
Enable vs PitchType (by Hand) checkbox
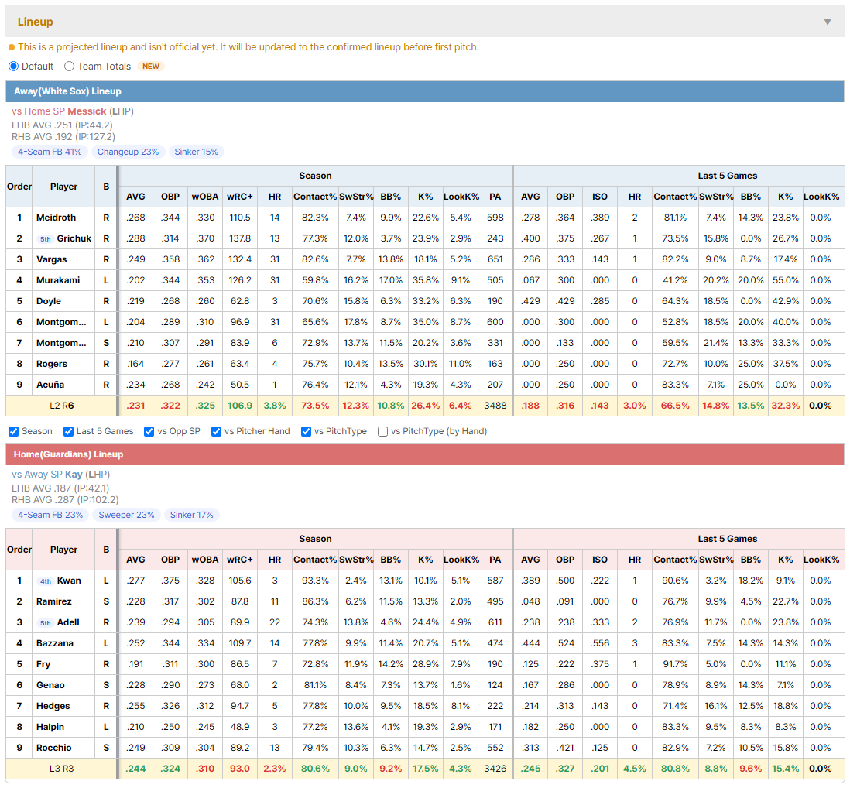click(x=382, y=431)
